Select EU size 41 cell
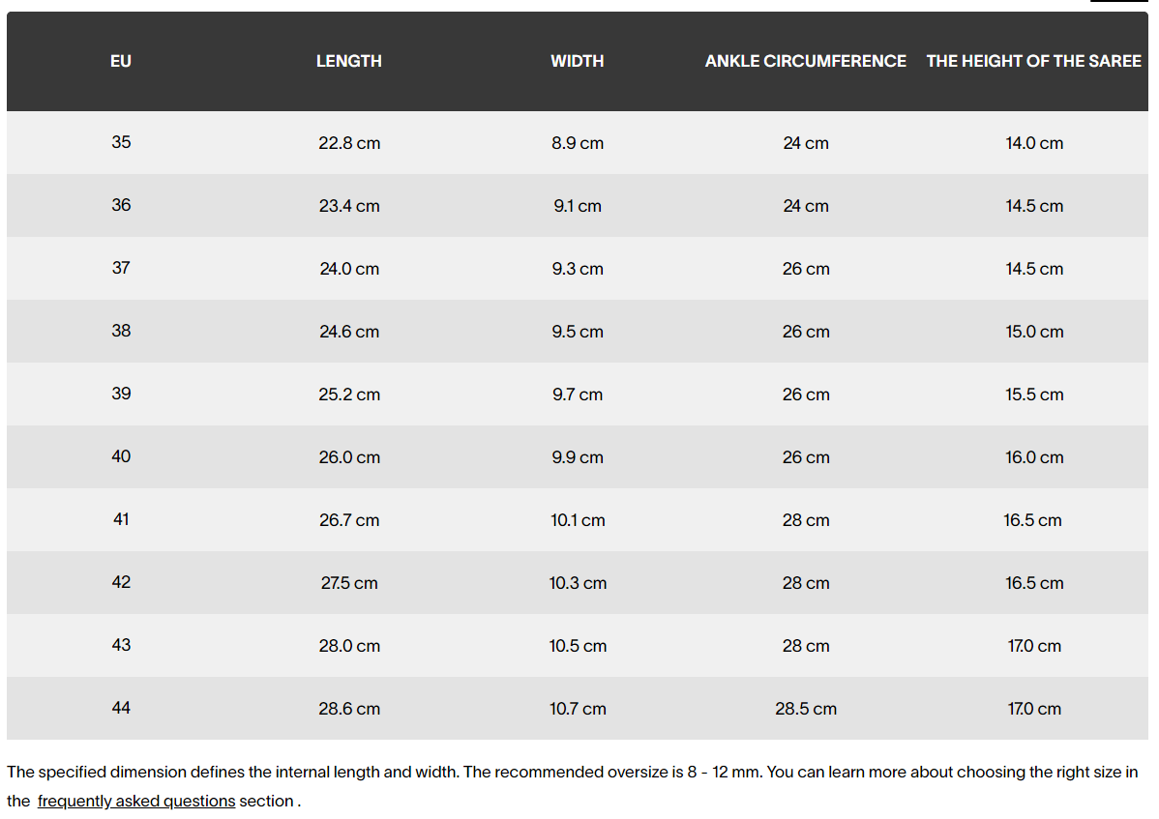The width and height of the screenshot is (1159, 819). click(x=121, y=519)
